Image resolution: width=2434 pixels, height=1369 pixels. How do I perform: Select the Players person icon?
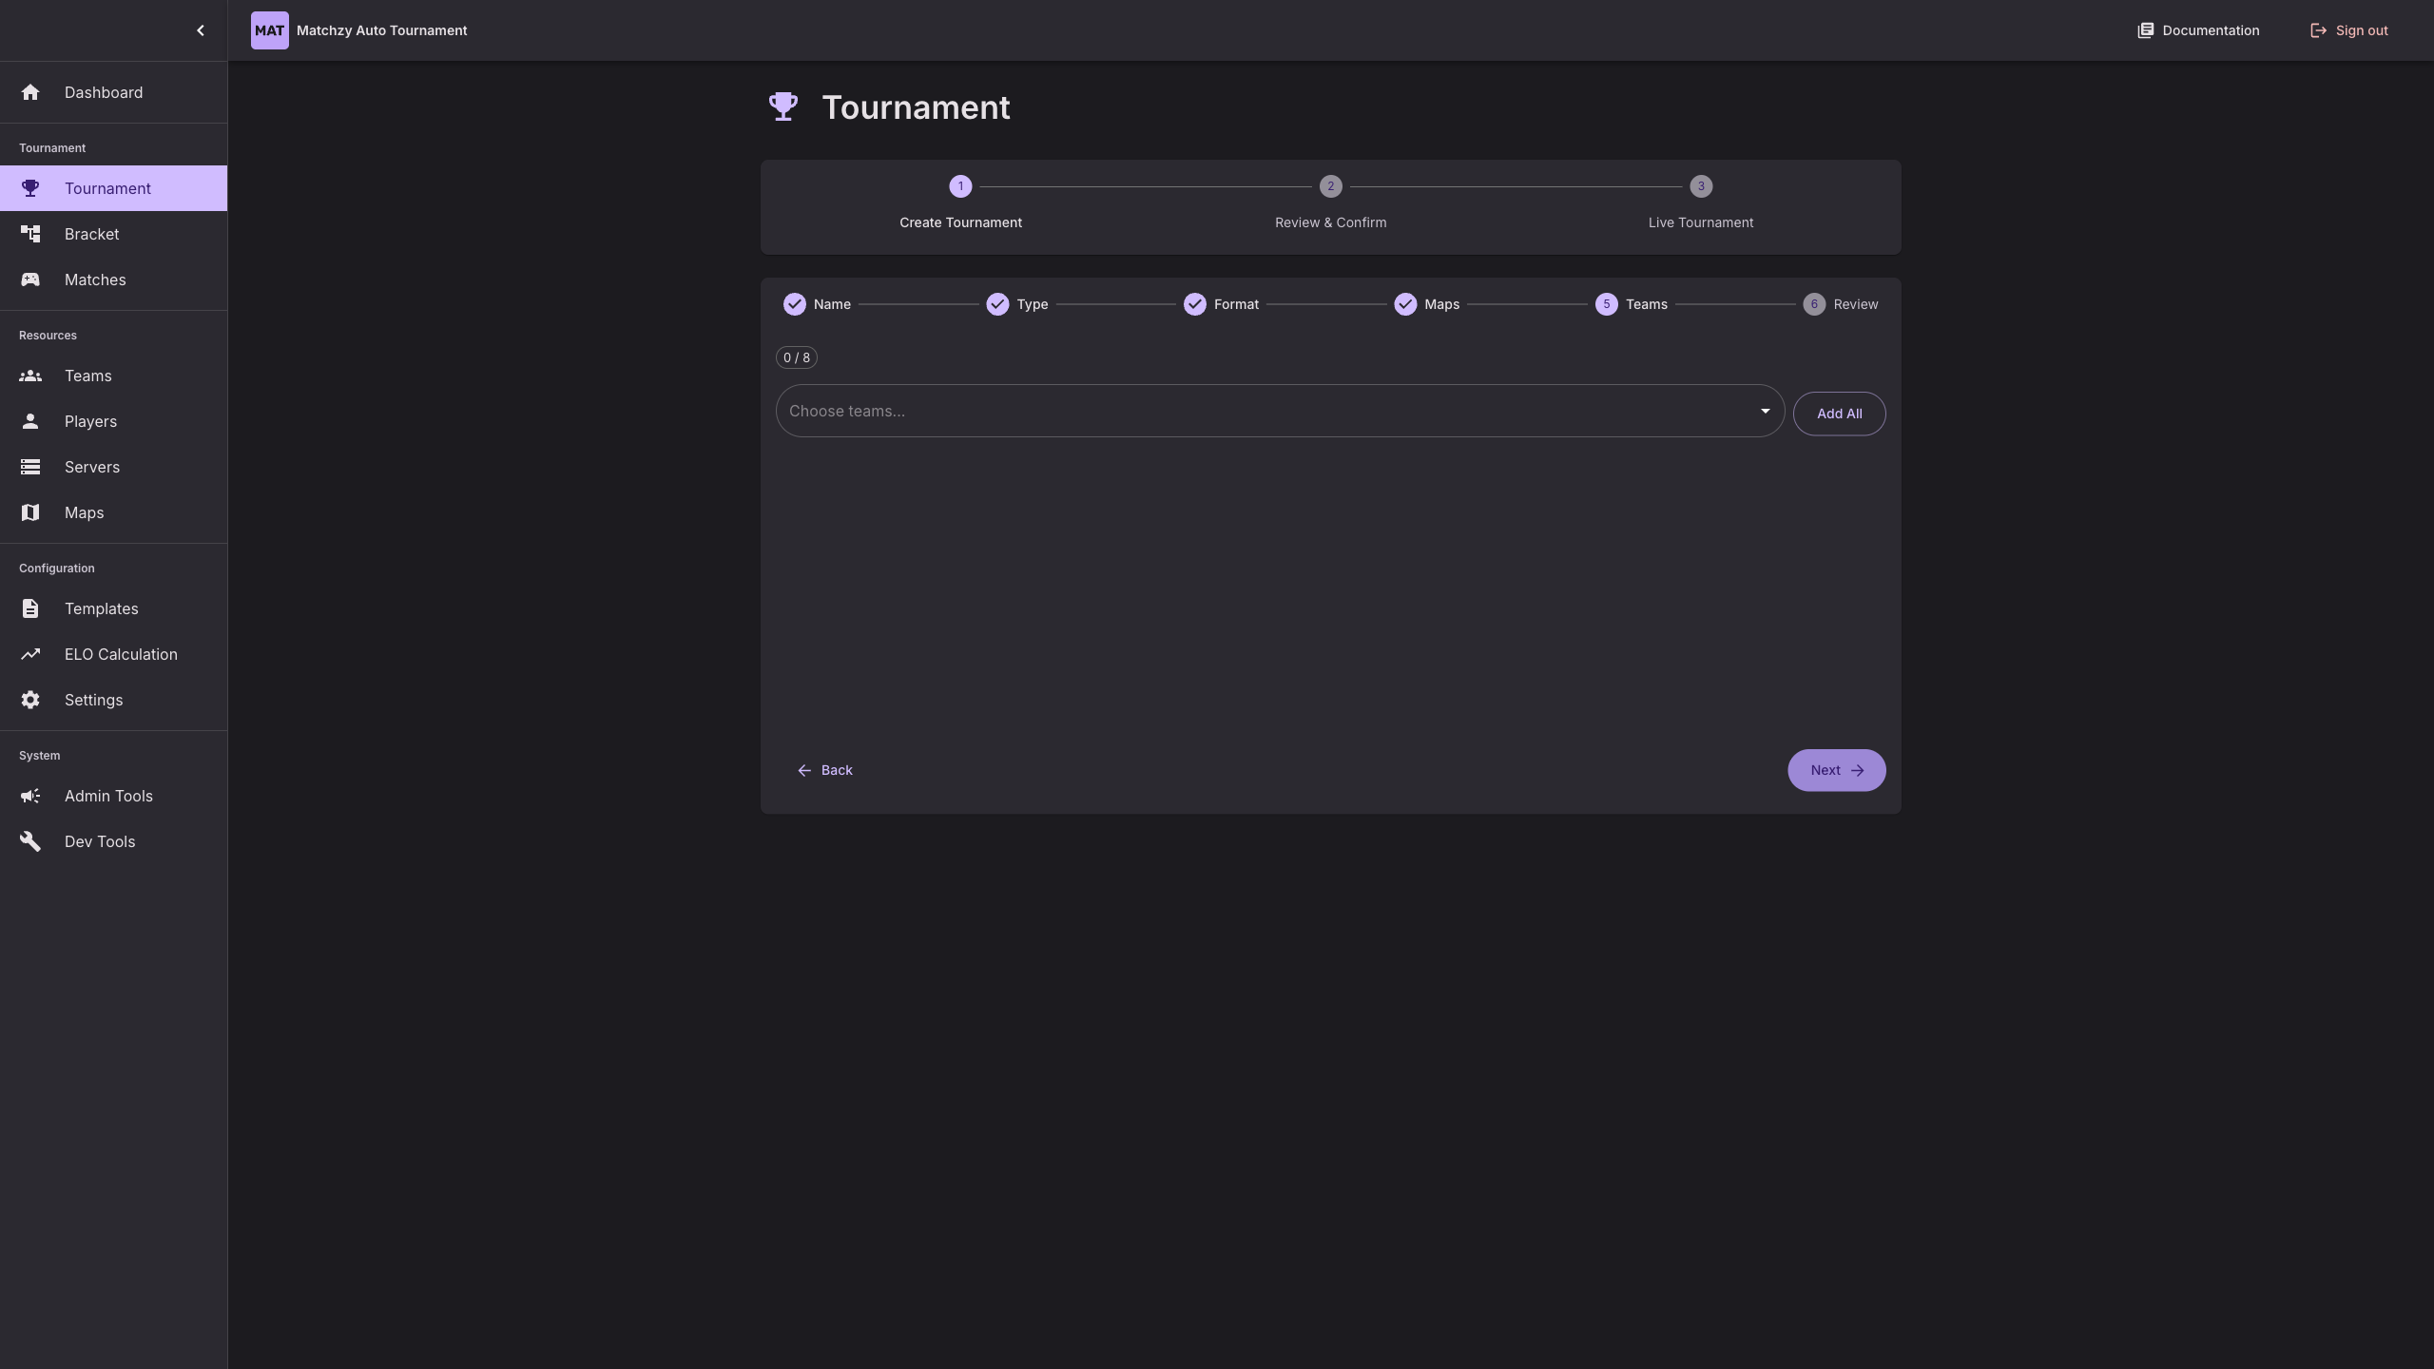[31, 421]
